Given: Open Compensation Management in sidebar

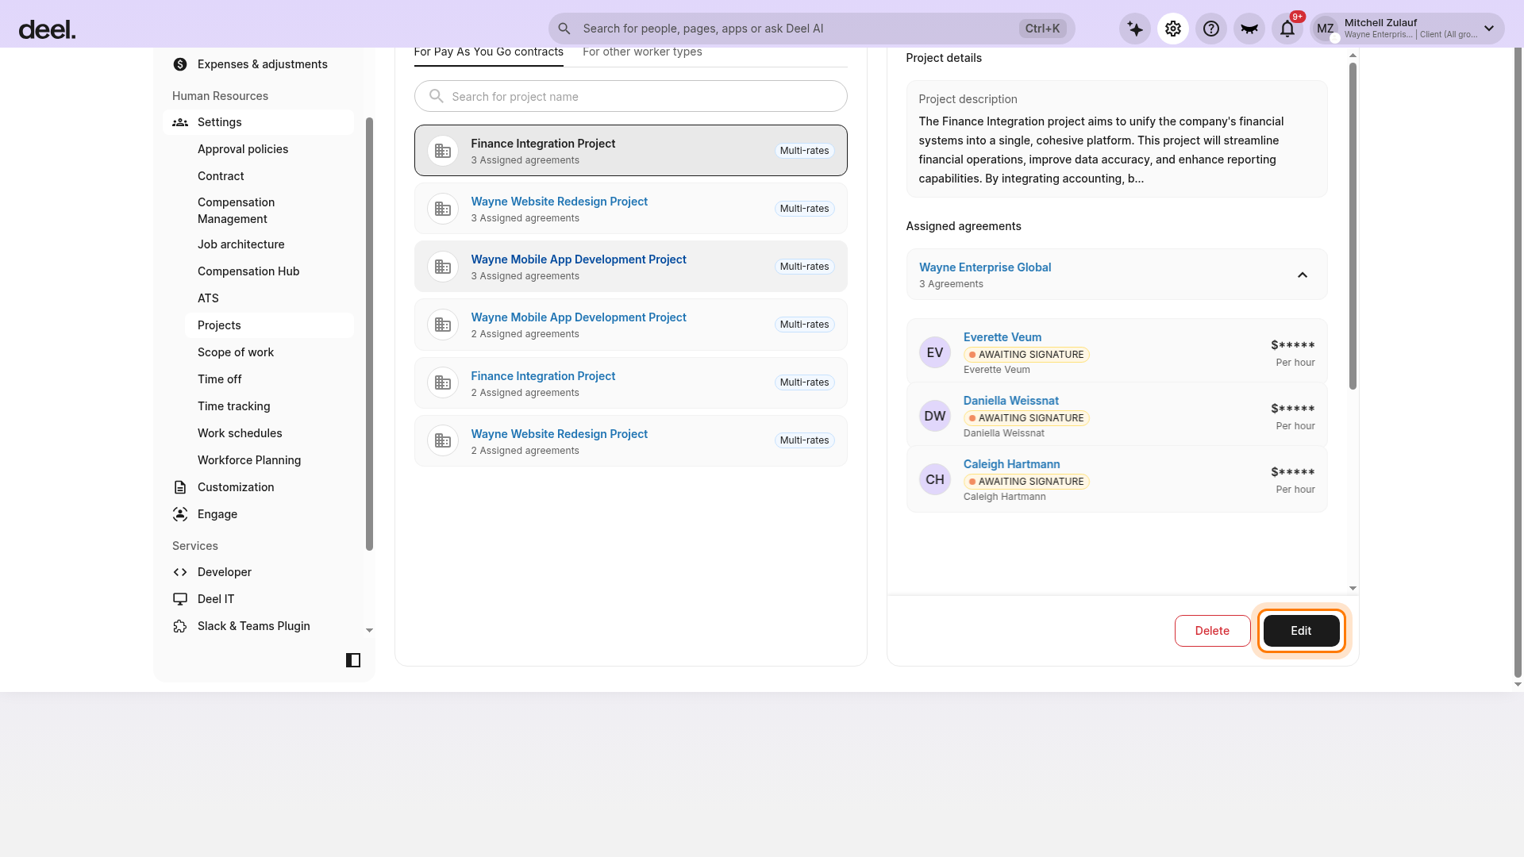Looking at the screenshot, I should point(236,210).
